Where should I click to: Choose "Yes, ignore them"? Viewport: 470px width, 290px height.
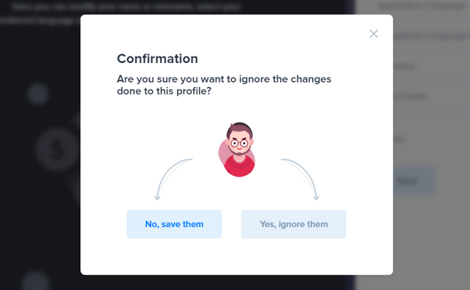294,224
